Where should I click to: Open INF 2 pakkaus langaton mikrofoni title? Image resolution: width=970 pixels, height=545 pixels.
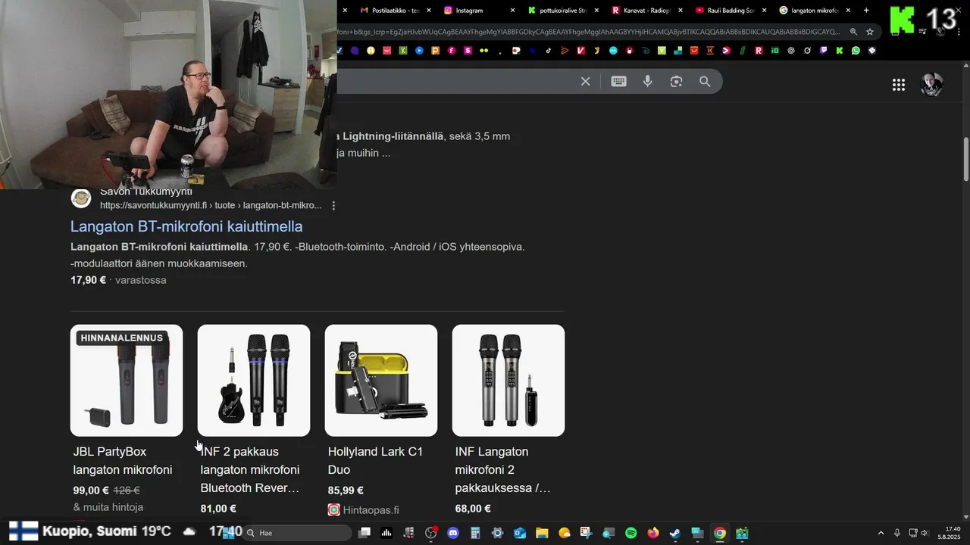click(250, 470)
